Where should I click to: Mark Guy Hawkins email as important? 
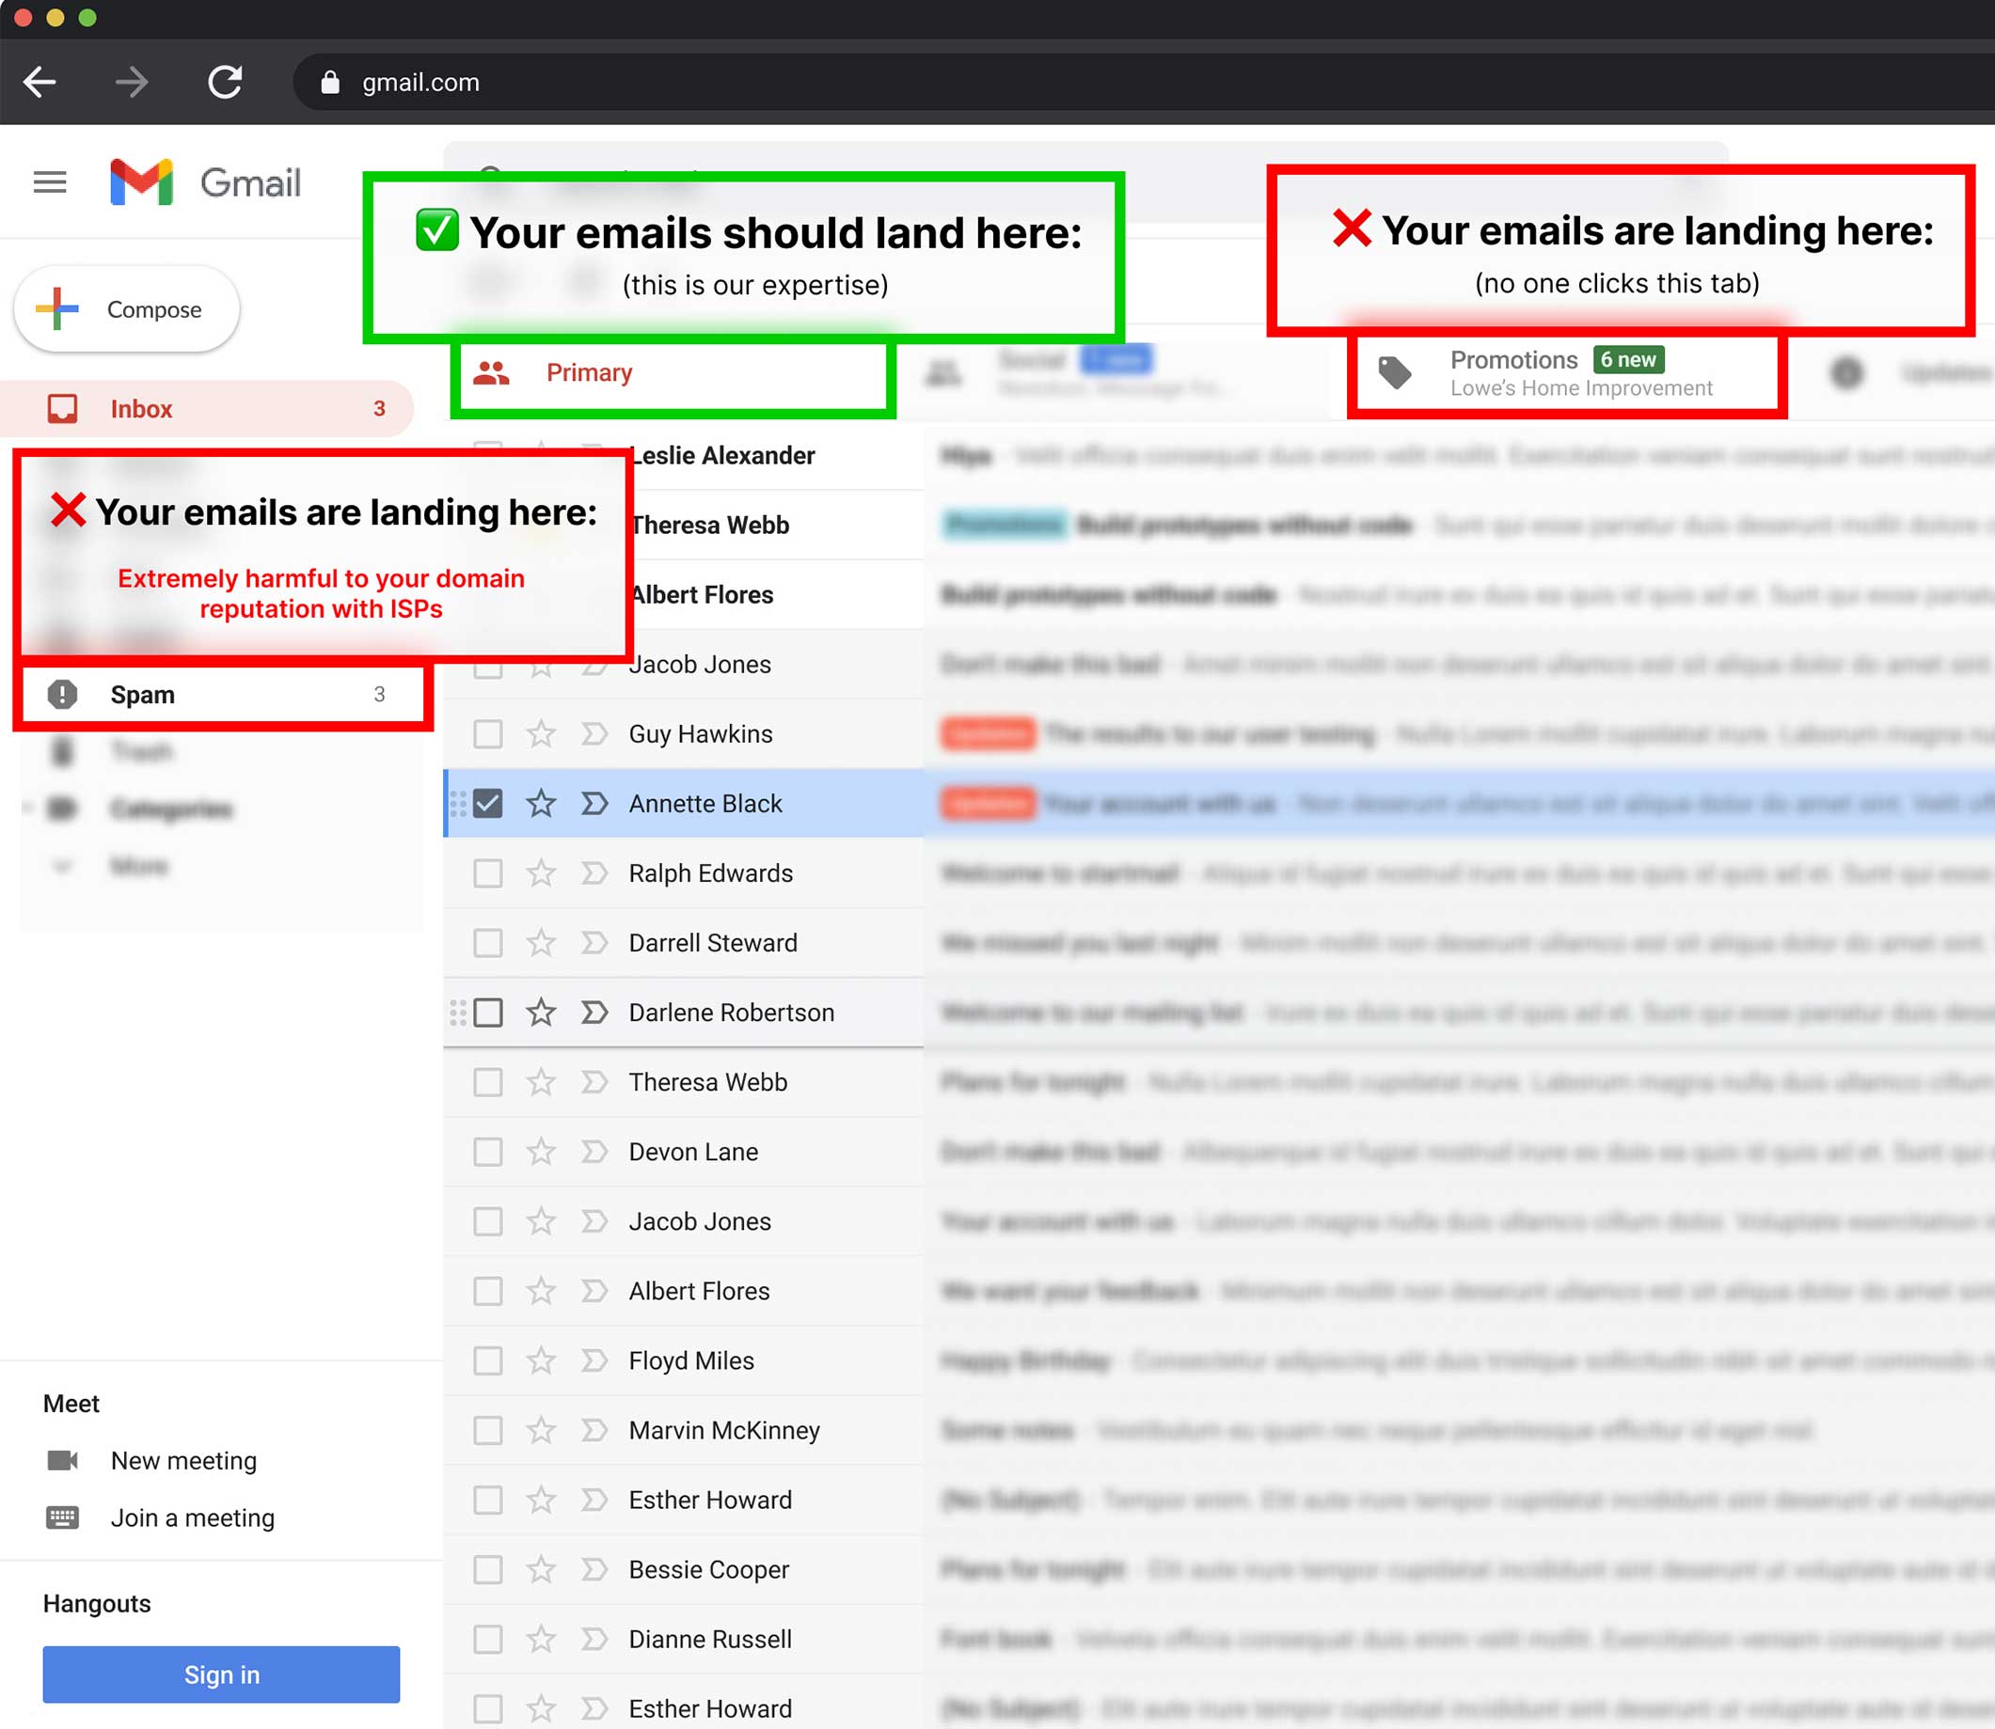594,734
